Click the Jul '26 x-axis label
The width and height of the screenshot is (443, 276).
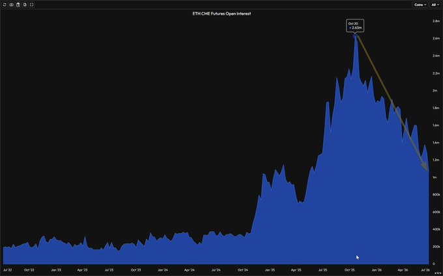[x=425, y=270]
